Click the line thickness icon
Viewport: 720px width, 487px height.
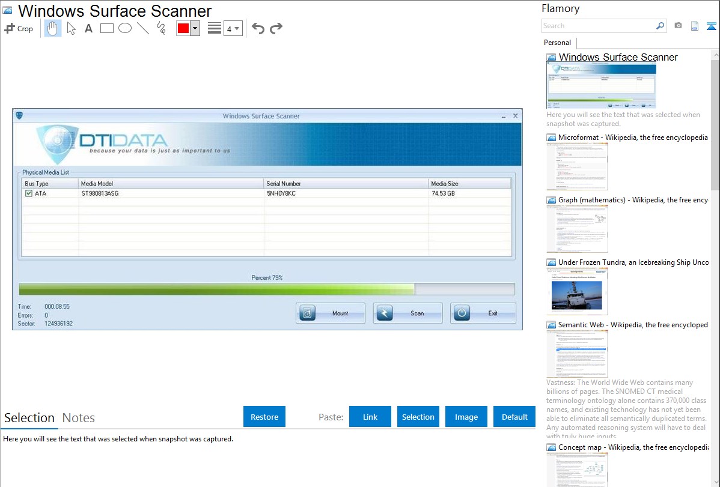coord(214,28)
